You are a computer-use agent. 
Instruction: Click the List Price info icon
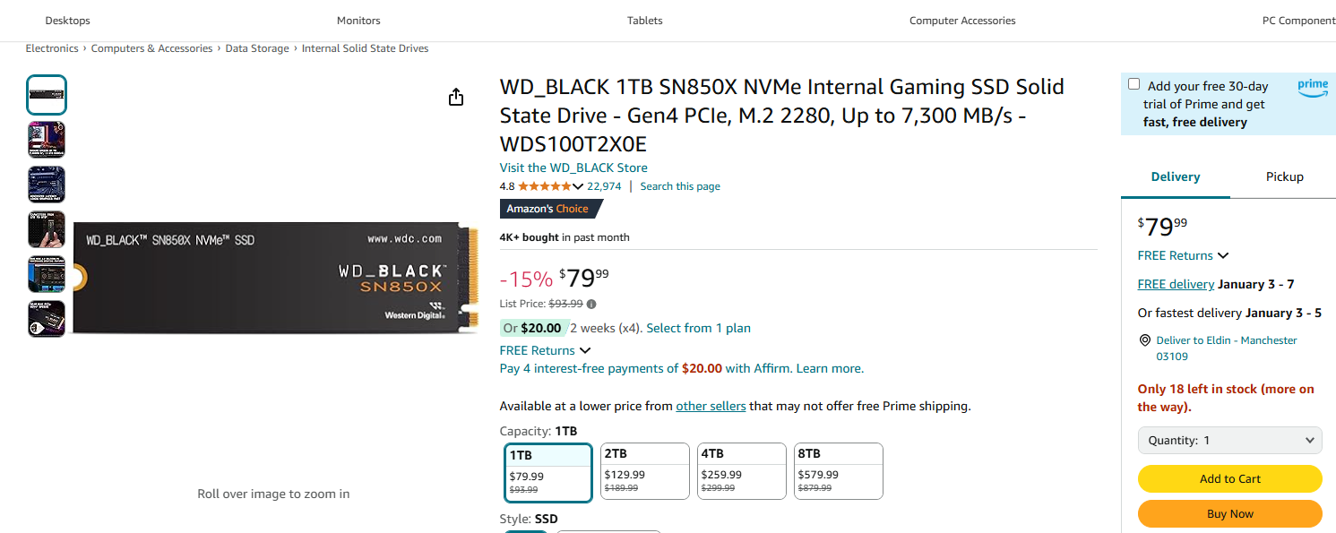[591, 304]
